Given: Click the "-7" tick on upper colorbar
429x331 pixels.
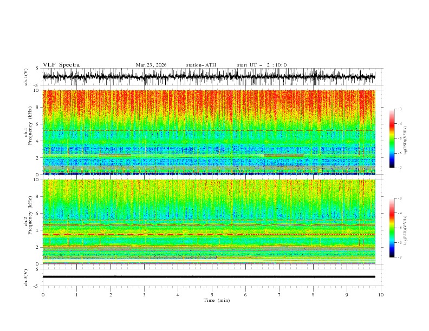Looking at the screenshot, I should point(400,168).
